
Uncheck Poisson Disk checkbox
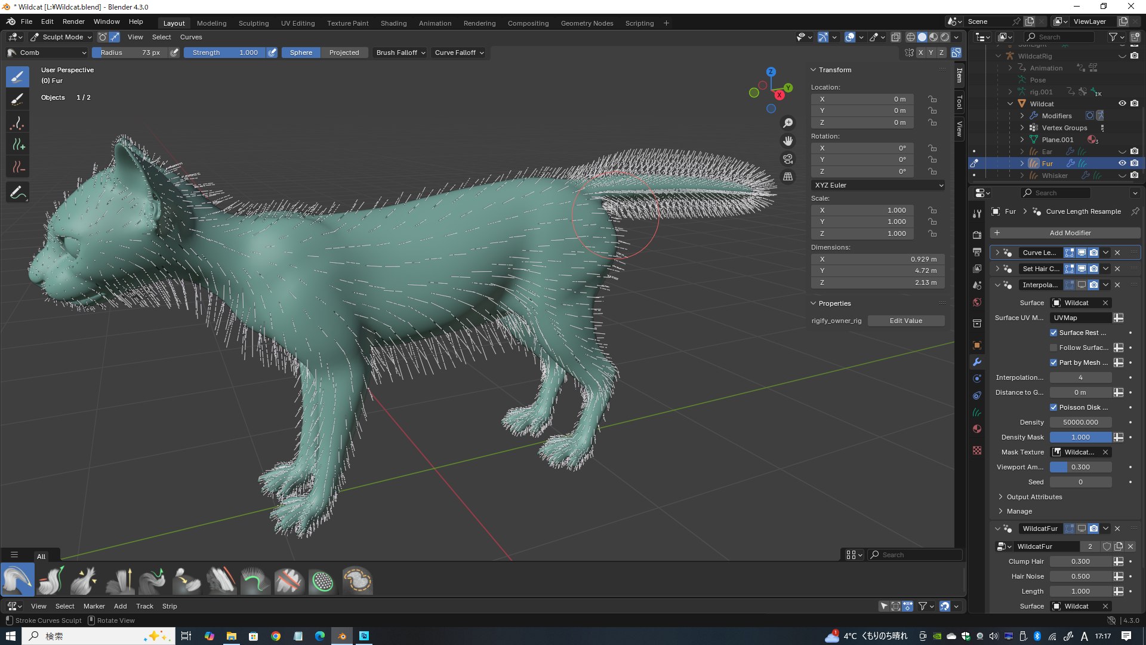[1053, 407]
